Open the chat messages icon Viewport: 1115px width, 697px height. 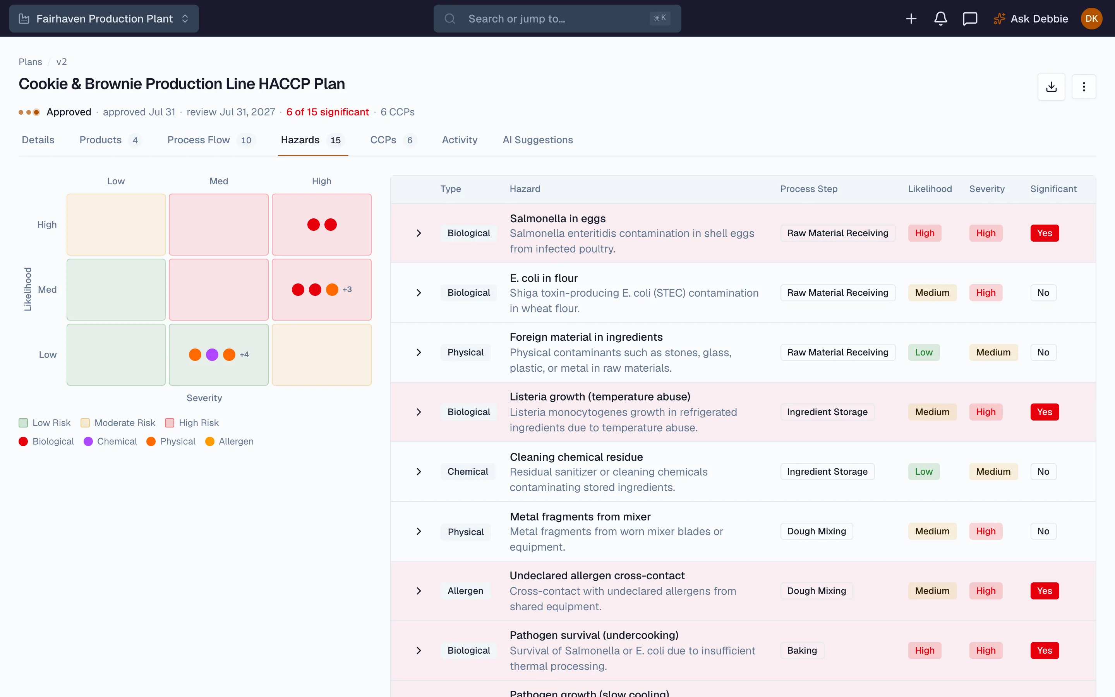pos(970,19)
